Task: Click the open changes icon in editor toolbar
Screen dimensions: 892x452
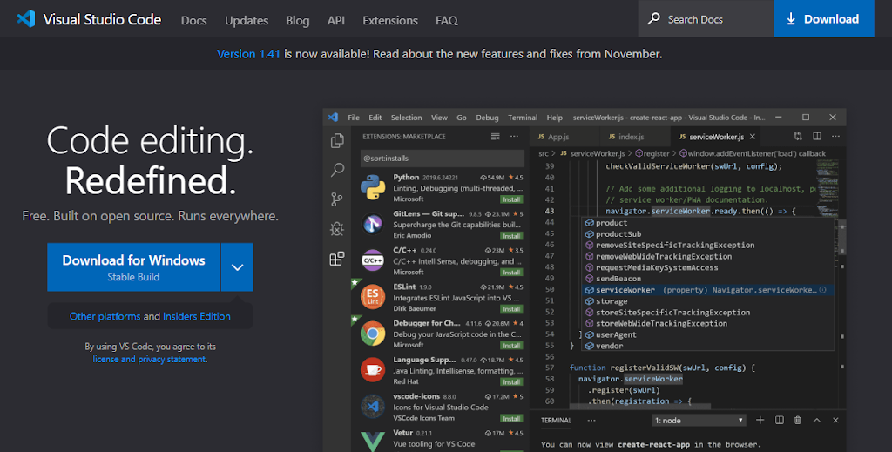Action: [x=798, y=137]
